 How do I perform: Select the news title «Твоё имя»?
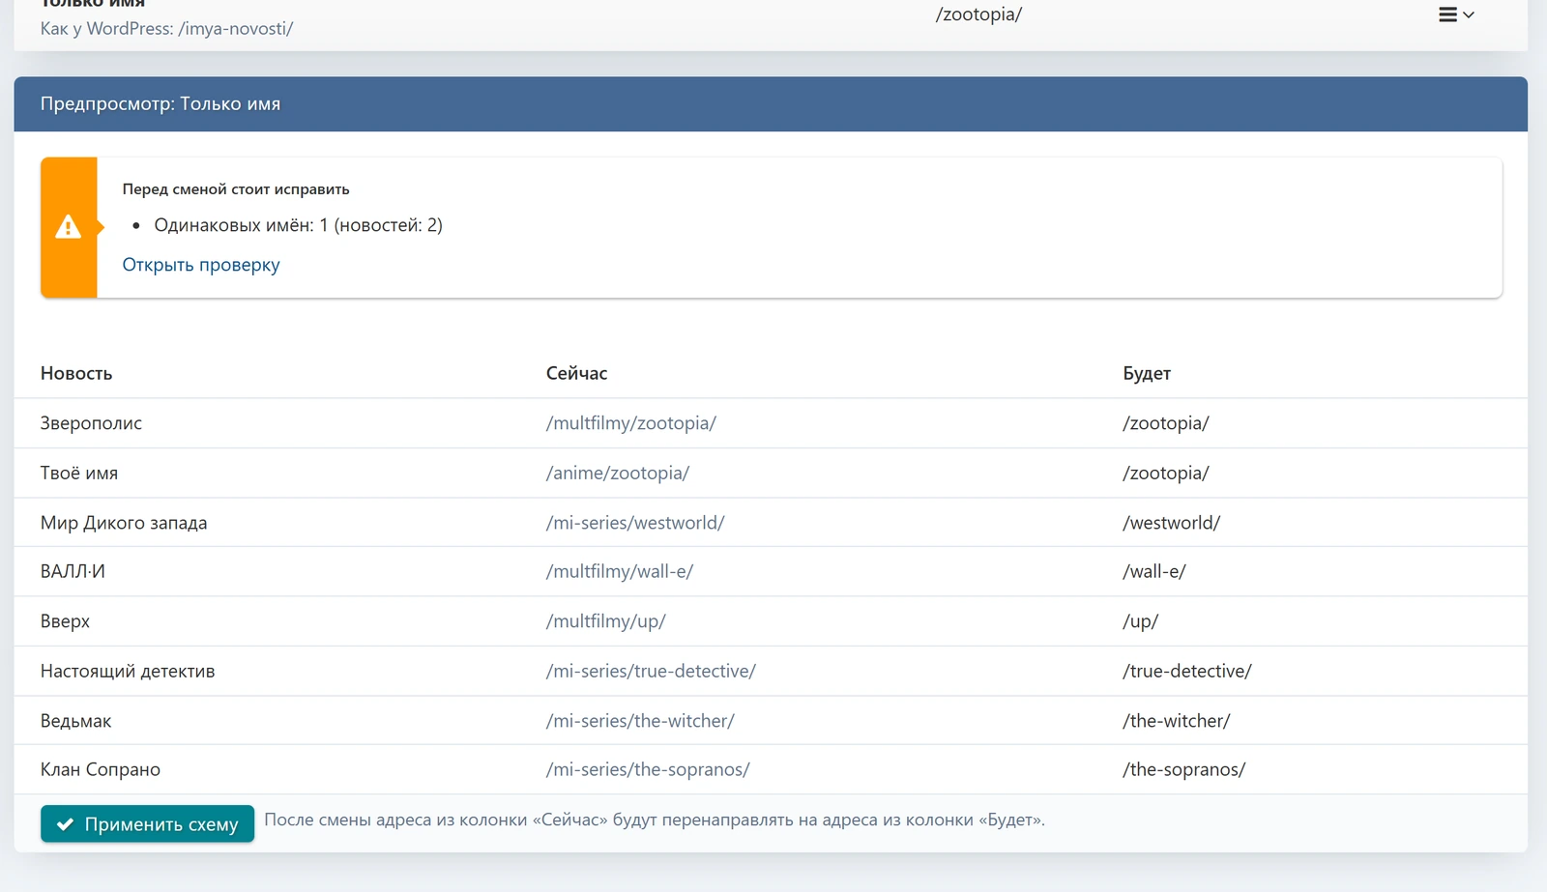pos(79,474)
